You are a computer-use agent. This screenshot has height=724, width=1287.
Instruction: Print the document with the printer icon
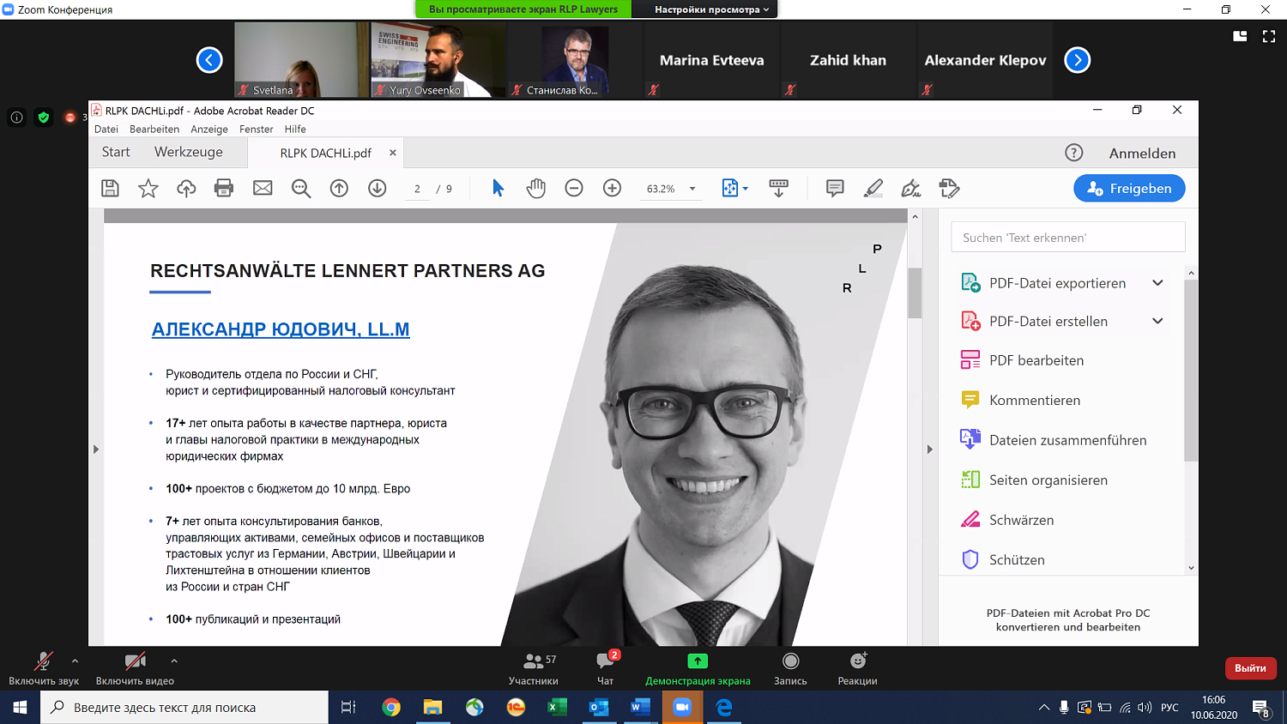pyautogui.click(x=224, y=189)
